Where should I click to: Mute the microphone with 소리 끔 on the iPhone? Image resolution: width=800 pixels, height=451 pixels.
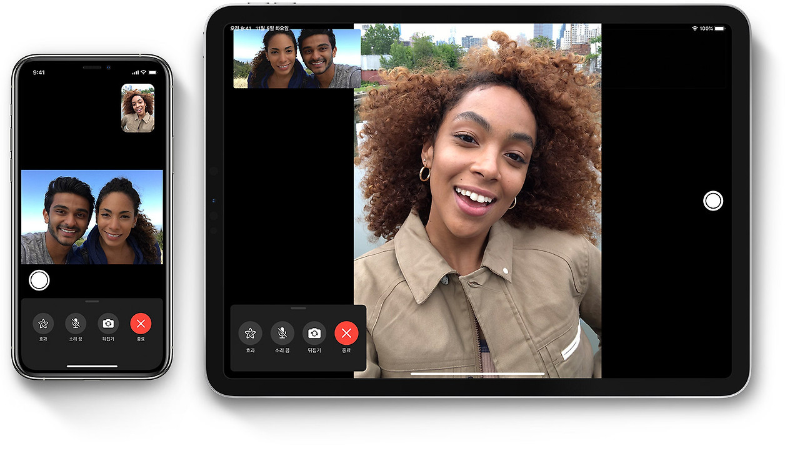click(x=76, y=323)
